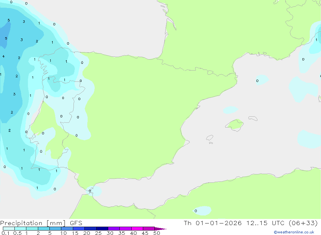
Task: Click the '40' legend scale label
Action: tap(133, 233)
